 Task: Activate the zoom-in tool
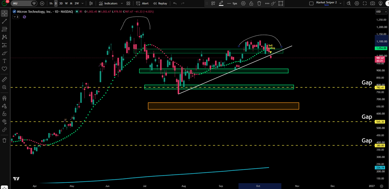(x=5, y=87)
